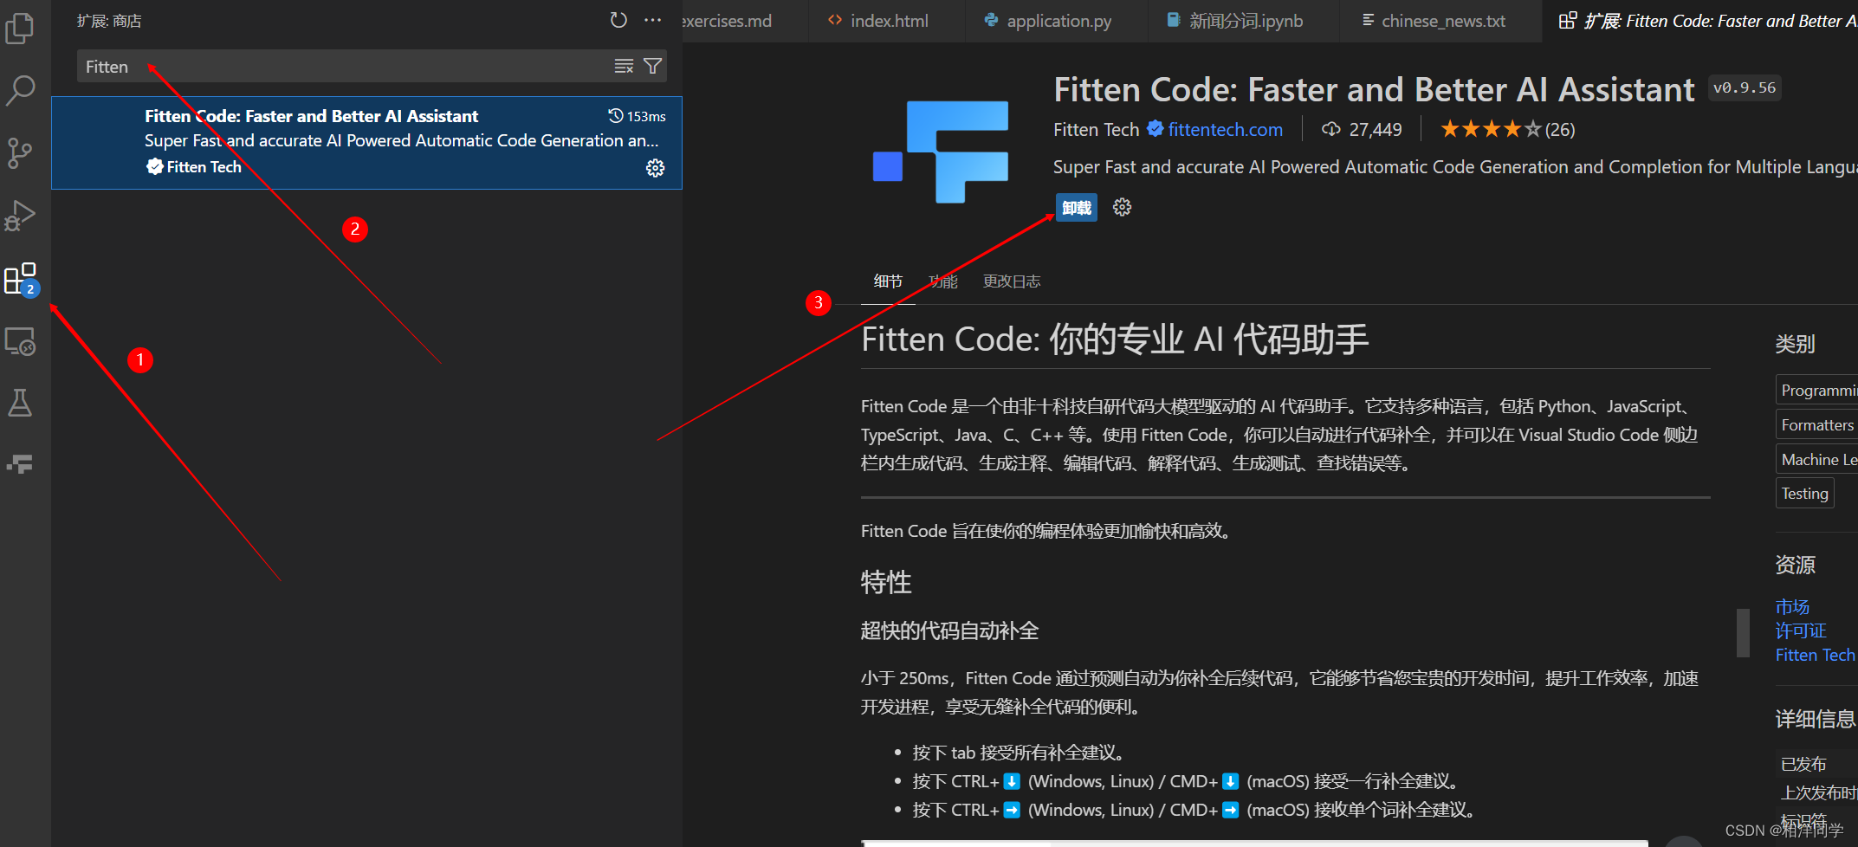Click the Fitten Code extension logo
This screenshot has height=847, width=1858.
(x=941, y=152)
